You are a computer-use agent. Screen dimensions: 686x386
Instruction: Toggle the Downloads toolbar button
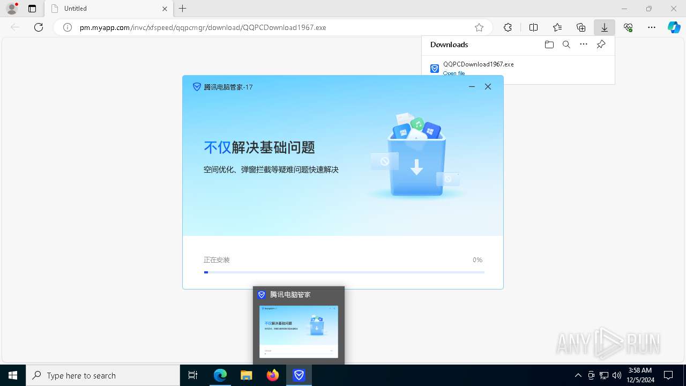pos(605,27)
